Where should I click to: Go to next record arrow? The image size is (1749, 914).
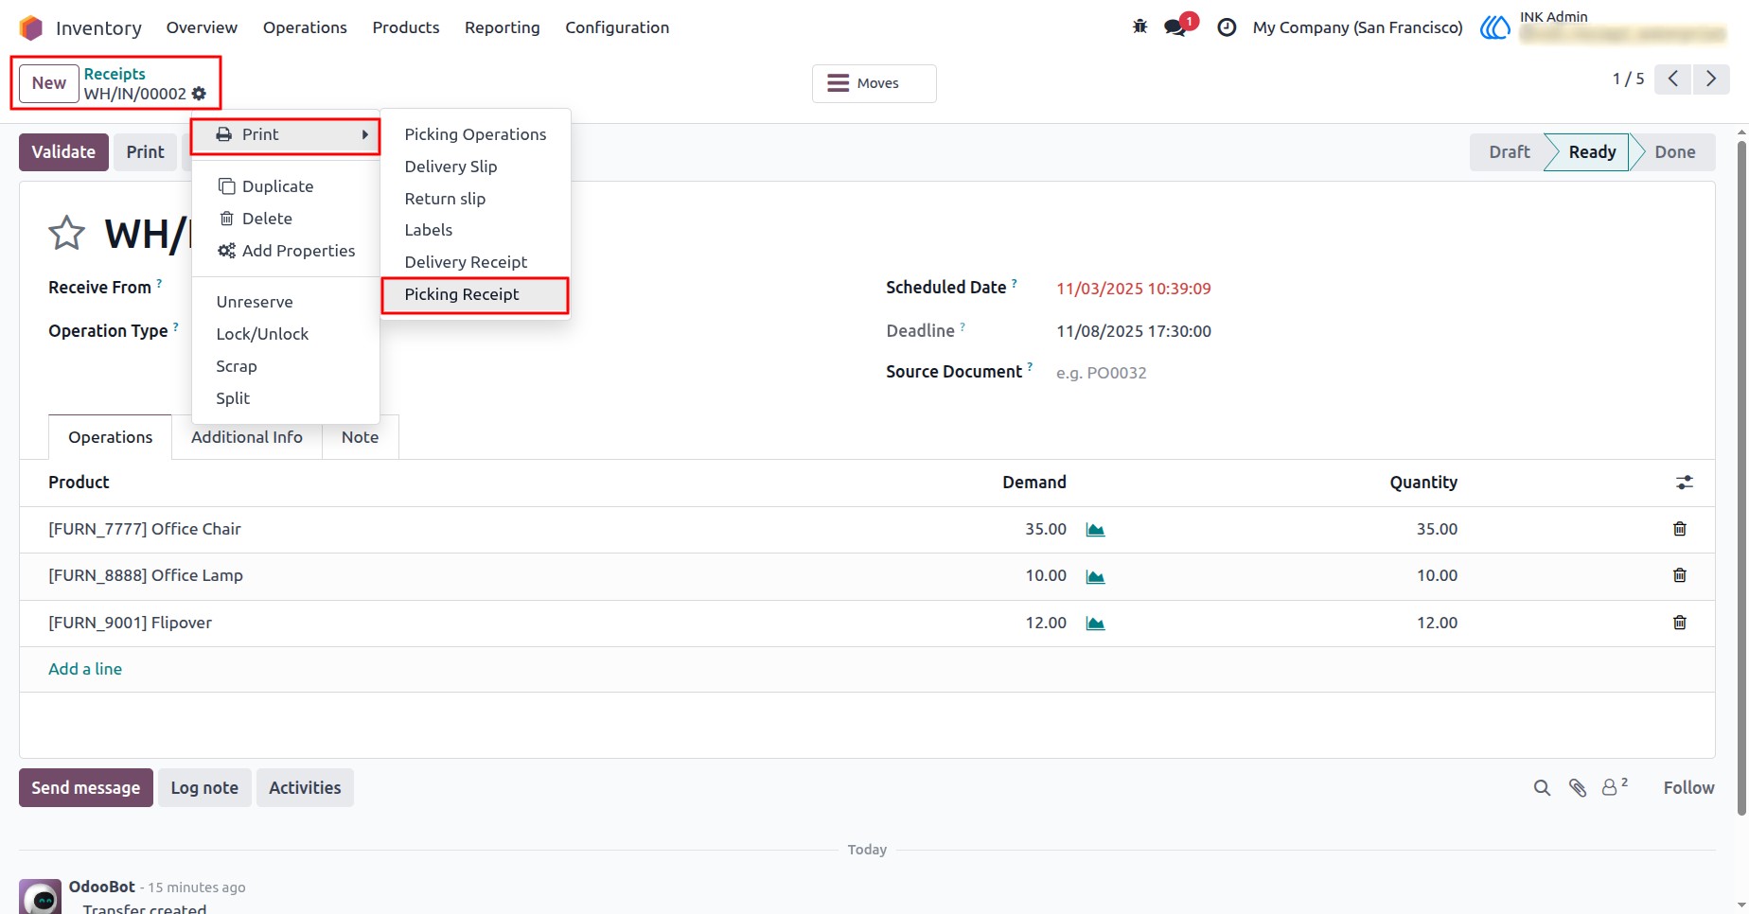point(1711,79)
